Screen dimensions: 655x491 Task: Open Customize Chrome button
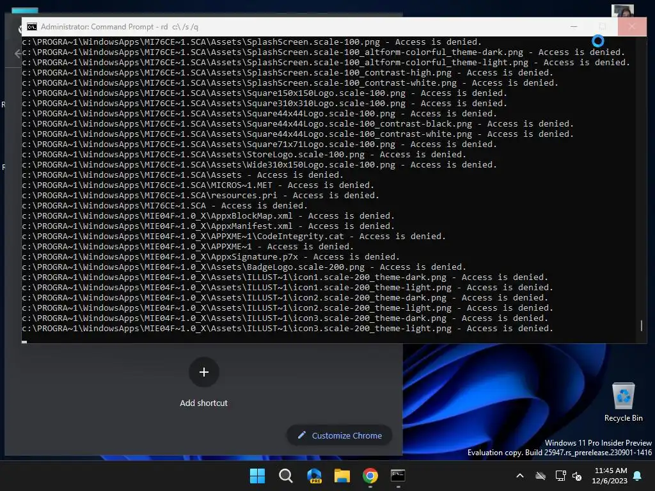pyautogui.click(x=340, y=435)
